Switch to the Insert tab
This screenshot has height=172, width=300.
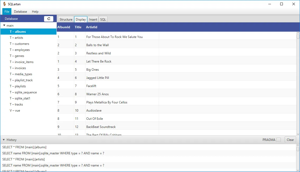tap(93, 19)
